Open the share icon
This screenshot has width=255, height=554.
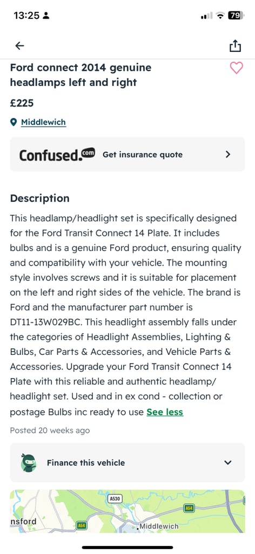235,45
